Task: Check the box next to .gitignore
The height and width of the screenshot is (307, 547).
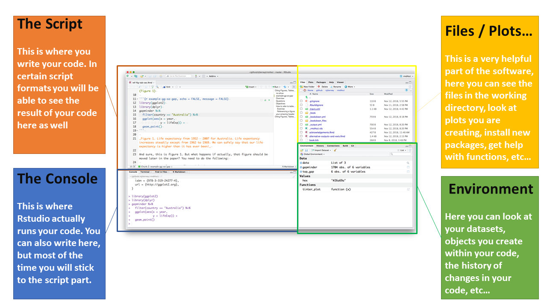Action: point(301,101)
